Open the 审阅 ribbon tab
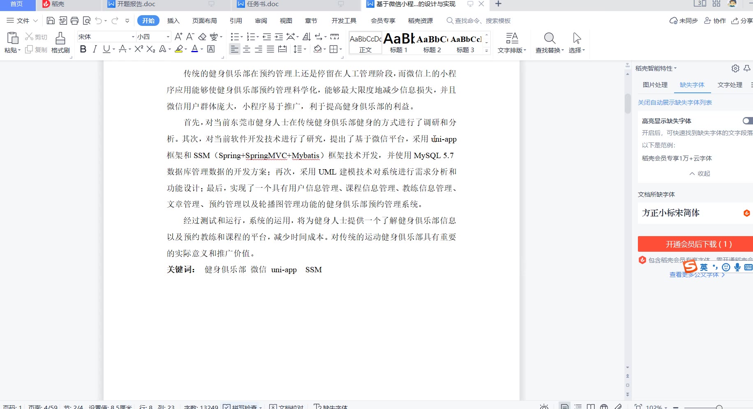Image resolution: width=753 pixels, height=409 pixels. click(261, 21)
